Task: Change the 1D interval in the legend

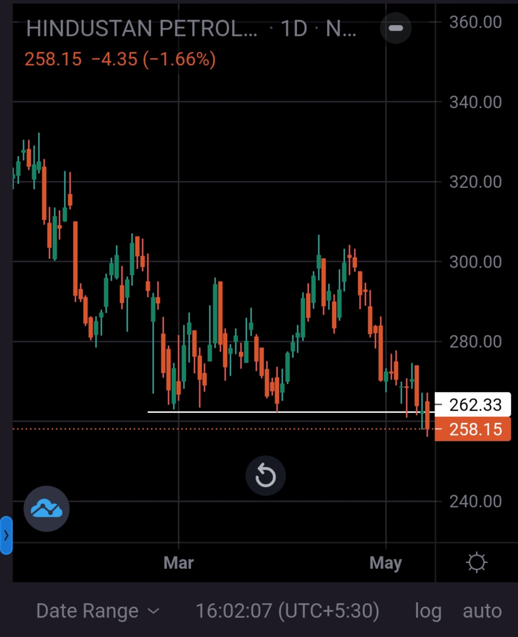Action: pos(293,29)
